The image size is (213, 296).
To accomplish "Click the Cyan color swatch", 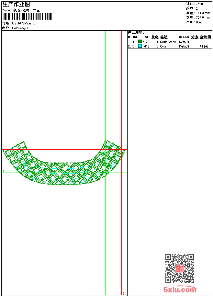I will click(140, 46).
